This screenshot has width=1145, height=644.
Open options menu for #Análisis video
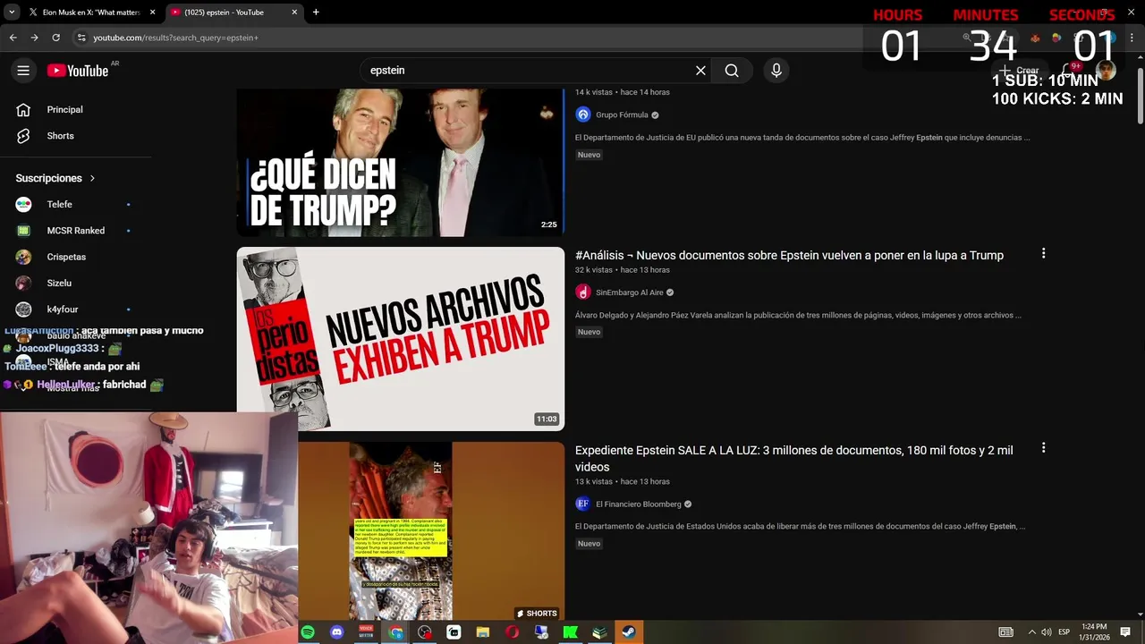pyautogui.click(x=1043, y=254)
